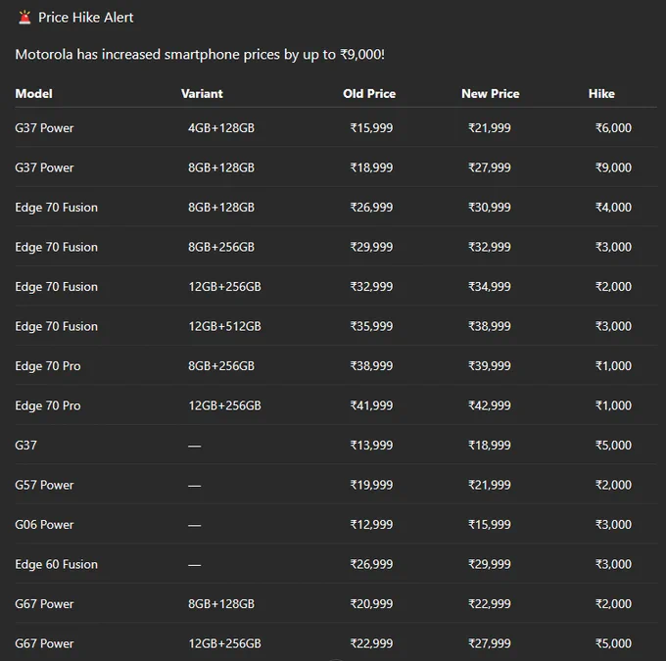The image size is (666, 661).
Task: Click the '₹38,999' new price of Edge 70 Fusion 12GB+512GB
Action: tap(490, 326)
